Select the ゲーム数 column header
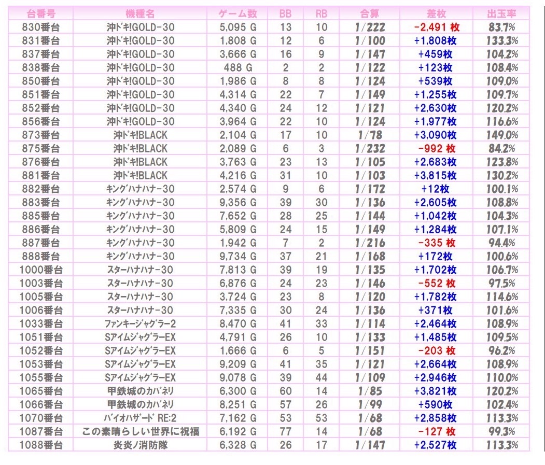545x465 pixels. pos(237,13)
